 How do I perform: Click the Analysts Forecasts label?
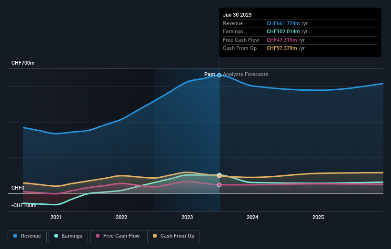coord(246,74)
